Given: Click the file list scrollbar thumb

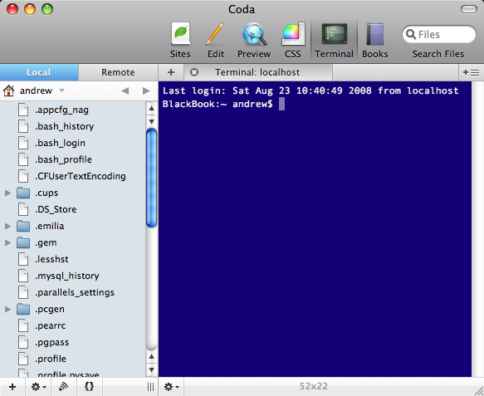Looking at the screenshot, I should coord(152,178).
